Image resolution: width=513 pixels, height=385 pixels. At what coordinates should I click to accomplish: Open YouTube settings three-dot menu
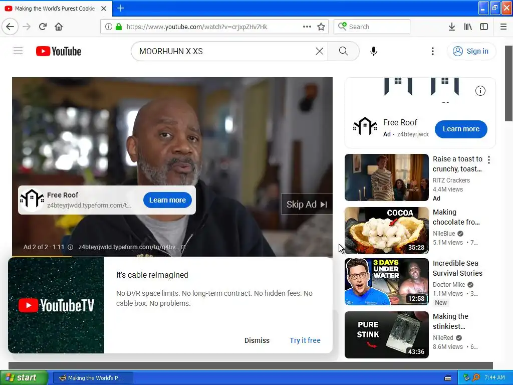click(x=433, y=51)
